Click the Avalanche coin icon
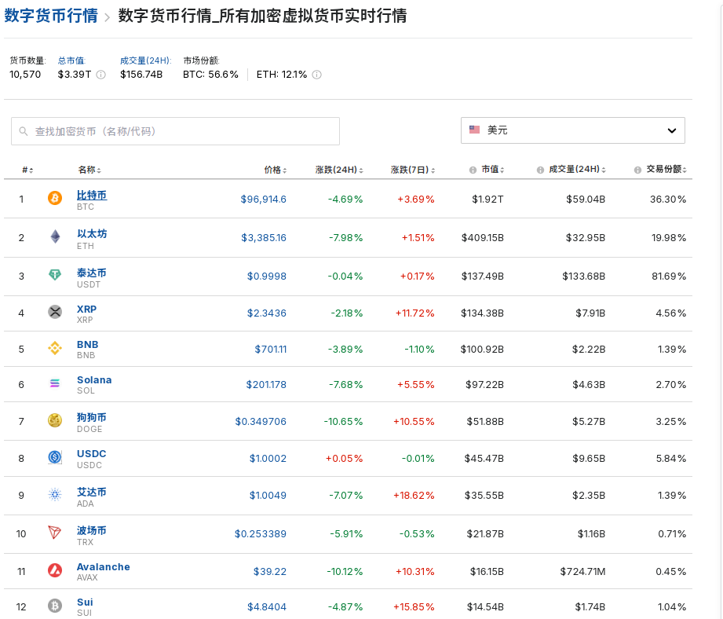The image size is (723, 619). [54, 568]
